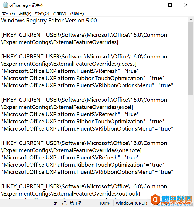
Task: Click the line ending with '\excel]'
Action: tap(67, 107)
